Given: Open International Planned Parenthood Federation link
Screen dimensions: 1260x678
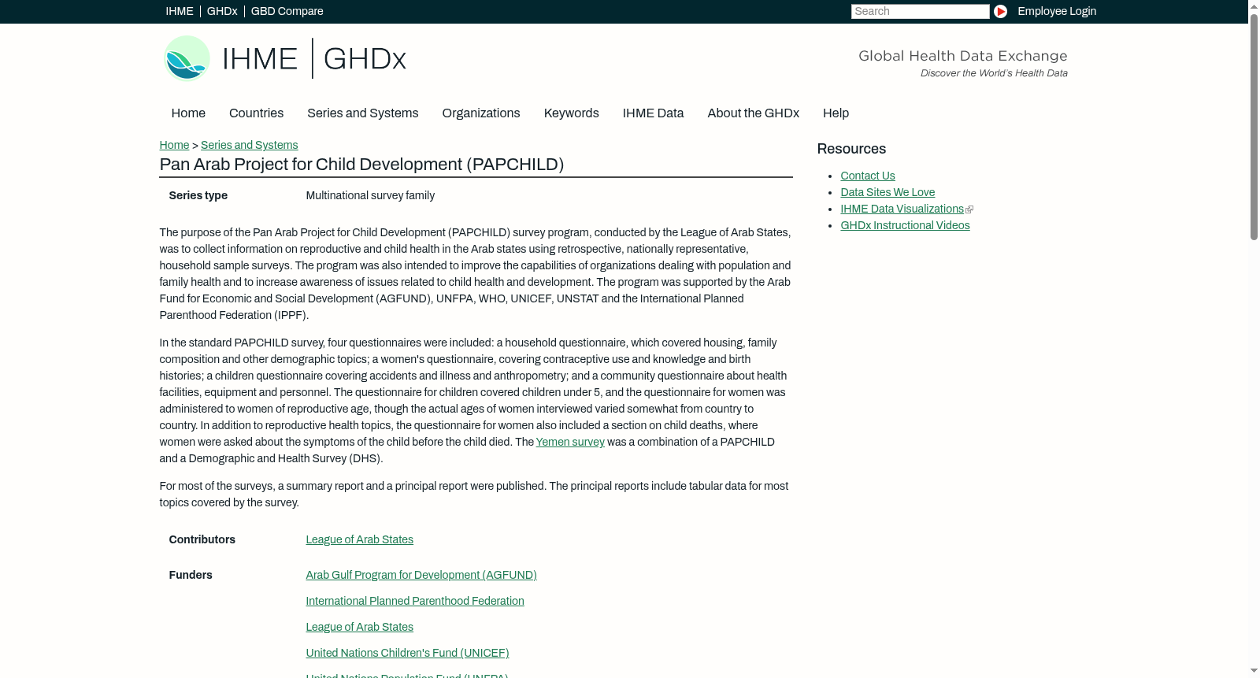Looking at the screenshot, I should [x=415, y=601].
